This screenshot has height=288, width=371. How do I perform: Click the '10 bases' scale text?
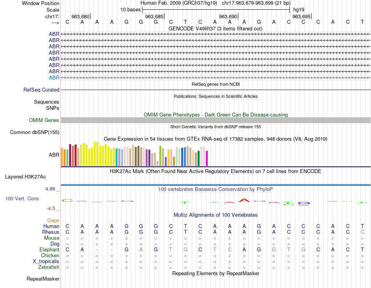coord(130,10)
